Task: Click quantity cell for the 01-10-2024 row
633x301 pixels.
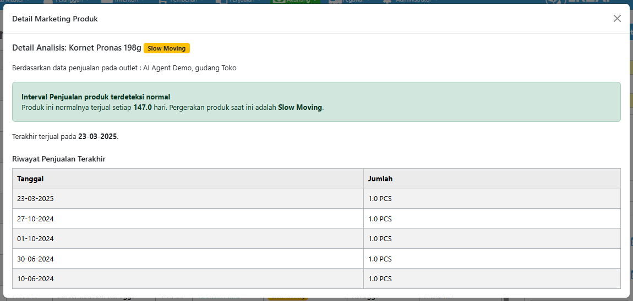Action: point(380,239)
